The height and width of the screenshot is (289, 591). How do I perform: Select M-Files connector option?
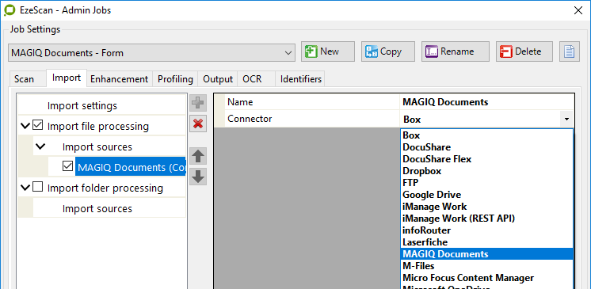pyautogui.click(x=486, y=266)
